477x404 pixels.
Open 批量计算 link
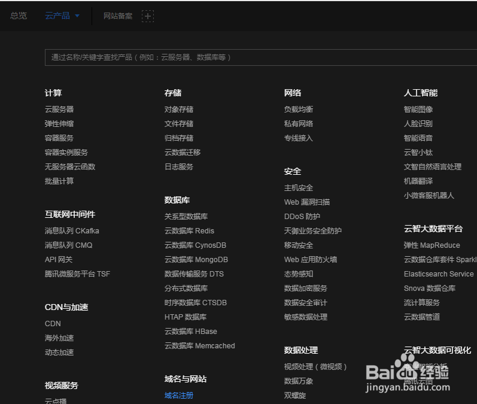[59, 181]
